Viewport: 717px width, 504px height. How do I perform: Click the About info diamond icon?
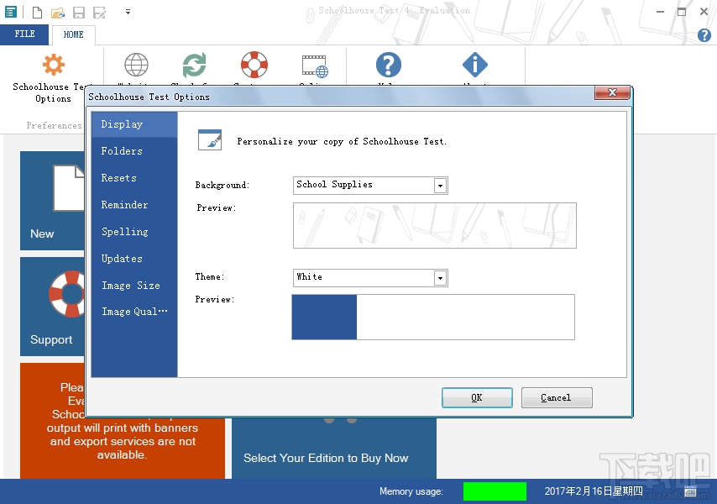point(475,65)
